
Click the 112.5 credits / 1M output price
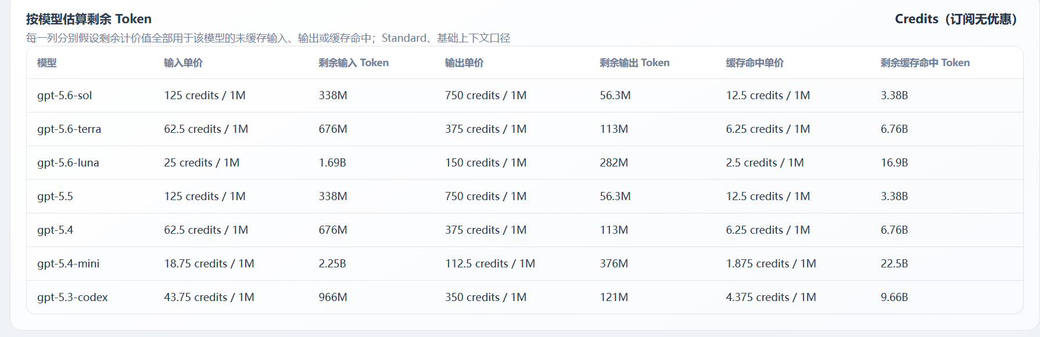[490, 263]
